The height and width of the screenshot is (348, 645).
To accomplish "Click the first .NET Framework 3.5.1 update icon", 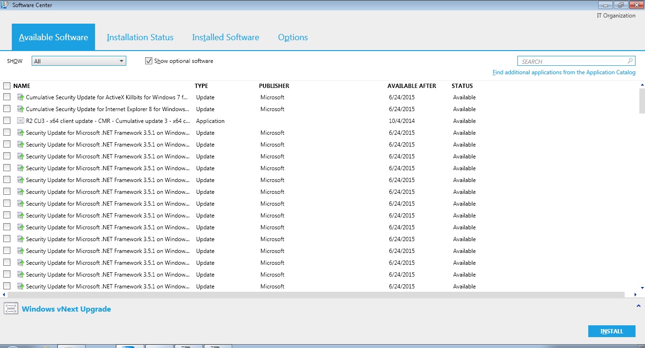I will 20,133.
